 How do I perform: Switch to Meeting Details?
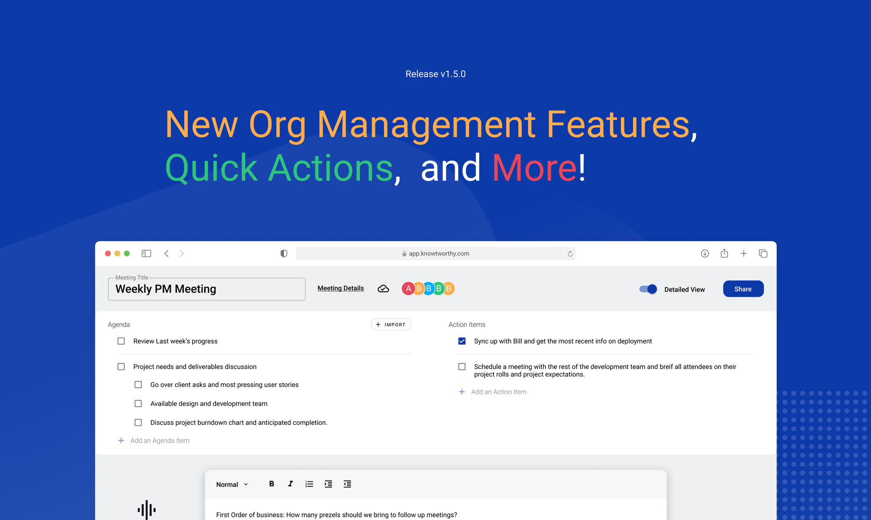click(341, 288)
